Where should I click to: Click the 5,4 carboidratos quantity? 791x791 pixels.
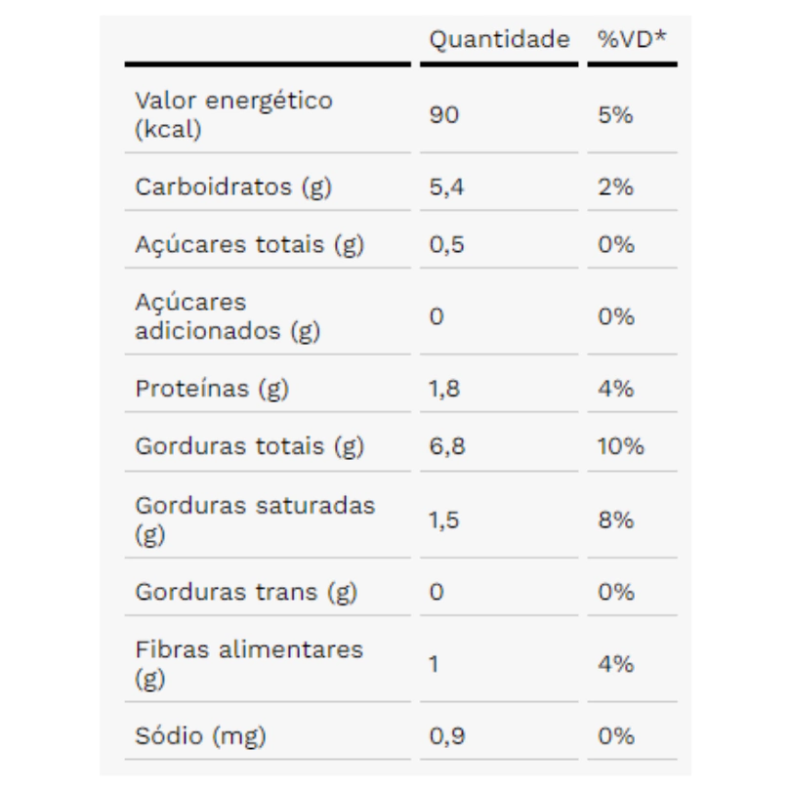(446, 187)
